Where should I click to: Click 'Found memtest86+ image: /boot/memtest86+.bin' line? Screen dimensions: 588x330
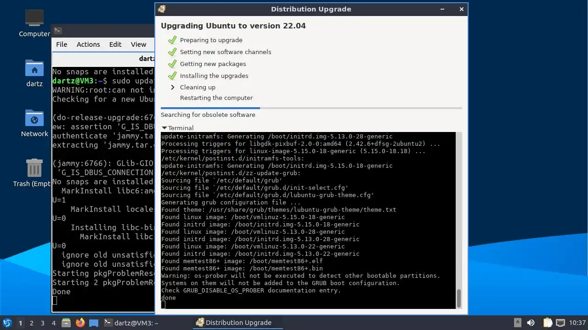(x=242, y=268)
